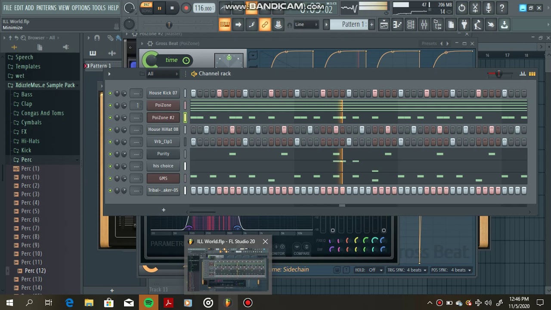Viewport: 551px width, 310px height.
Task: Open the TOOLS menu
Action: click(x=99, y=8)
